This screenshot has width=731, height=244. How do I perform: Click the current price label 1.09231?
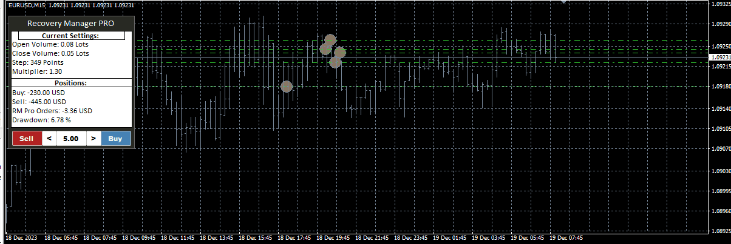(719, 58)
